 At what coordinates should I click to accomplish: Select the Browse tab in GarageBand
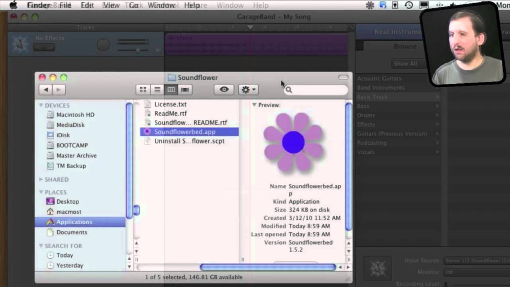(x=405, y=46)
